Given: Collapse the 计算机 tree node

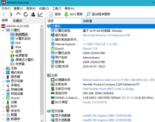Looking at the screenshot, I should [x=3, y=30].
